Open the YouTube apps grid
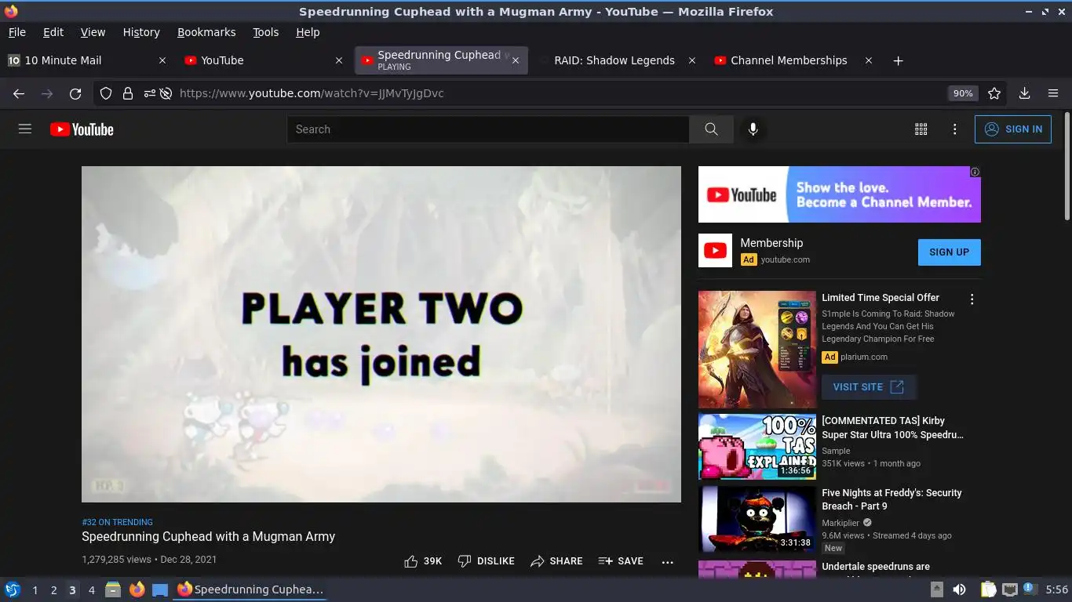The height and width of the screenshot is (602, 1072). pos(921,129)
